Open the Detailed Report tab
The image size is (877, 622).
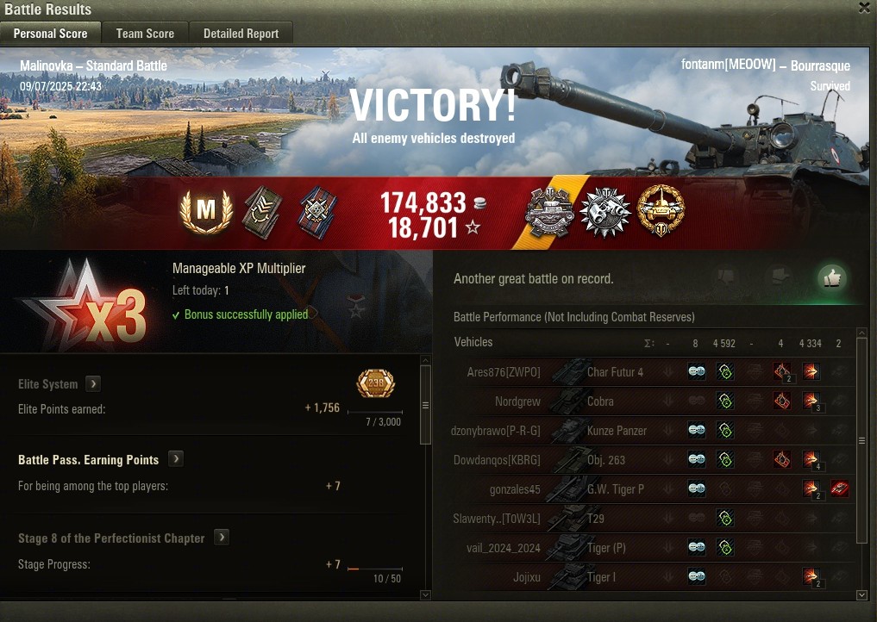pyautogui.click(x=241, y=34)
